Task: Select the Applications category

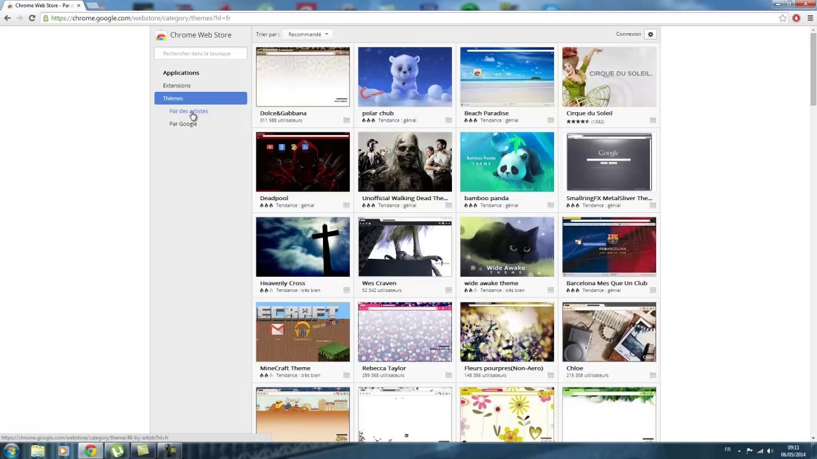Action: (181, 73)
